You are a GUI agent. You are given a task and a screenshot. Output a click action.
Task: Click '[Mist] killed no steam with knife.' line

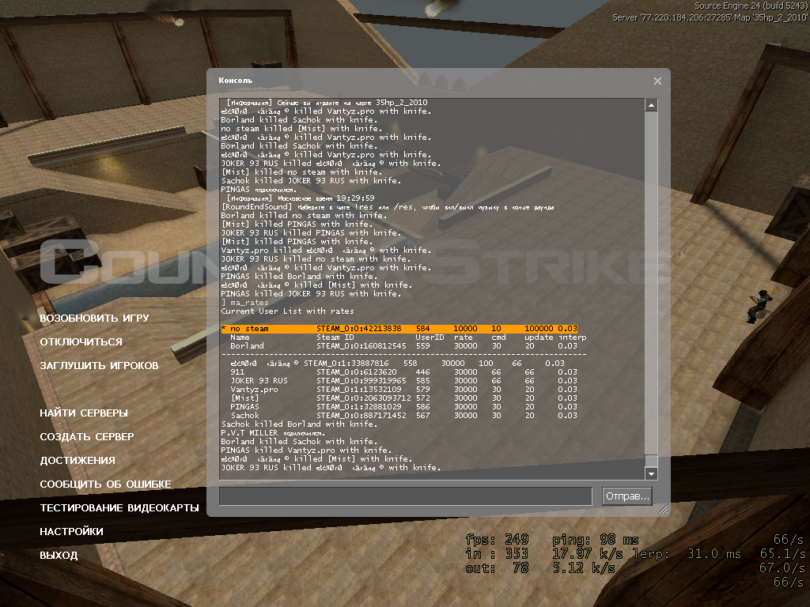click(x=301, y=172)
